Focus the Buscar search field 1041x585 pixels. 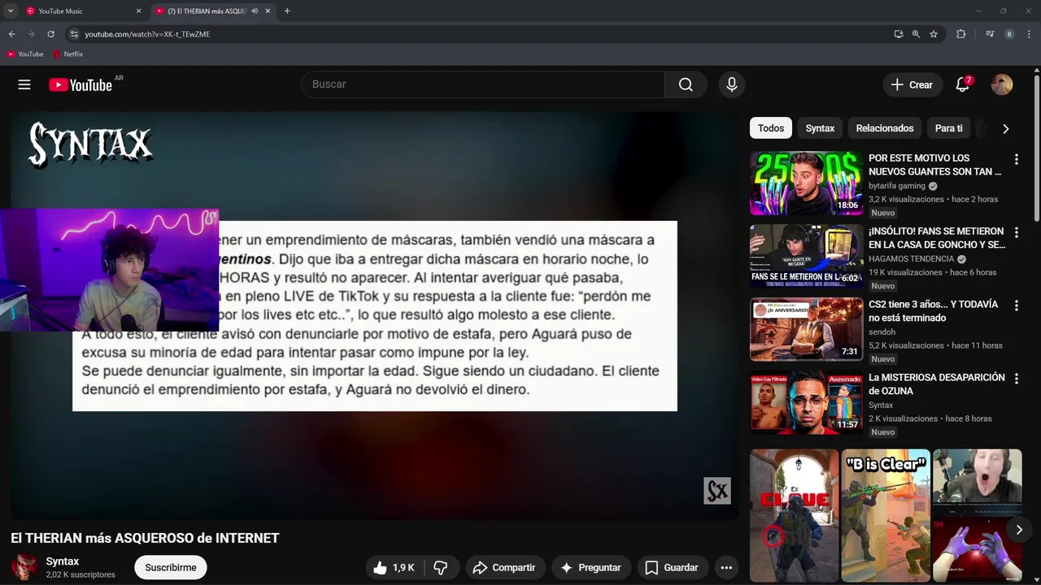point(482,84)
